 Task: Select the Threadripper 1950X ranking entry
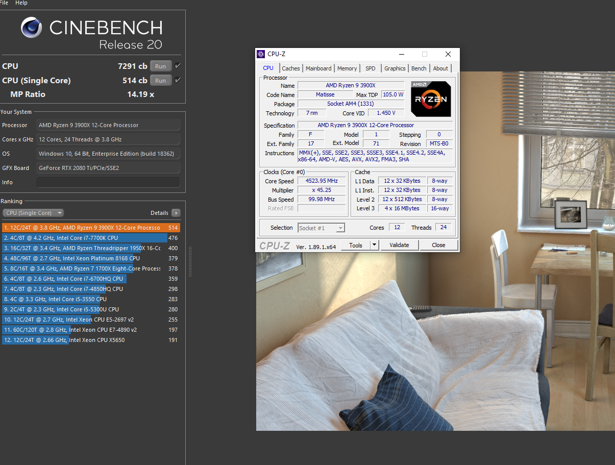[x=91, y=248]
